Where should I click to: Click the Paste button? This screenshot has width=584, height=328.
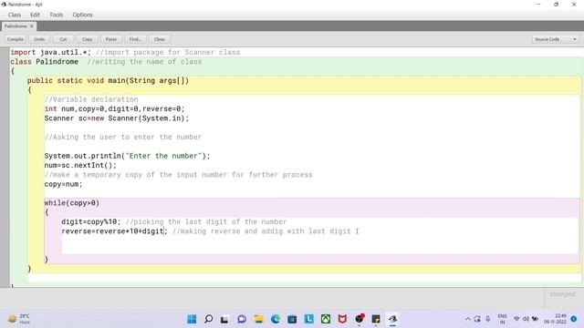[x=111, y=39]
